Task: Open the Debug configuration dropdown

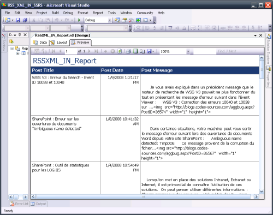Action: [110, 20]
